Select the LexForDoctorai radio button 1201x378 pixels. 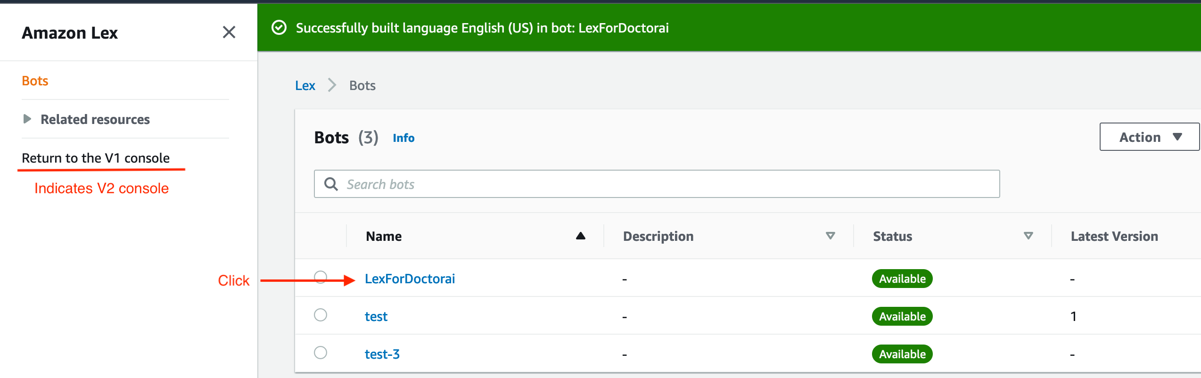pyautogui.click(x=321, y=277)
